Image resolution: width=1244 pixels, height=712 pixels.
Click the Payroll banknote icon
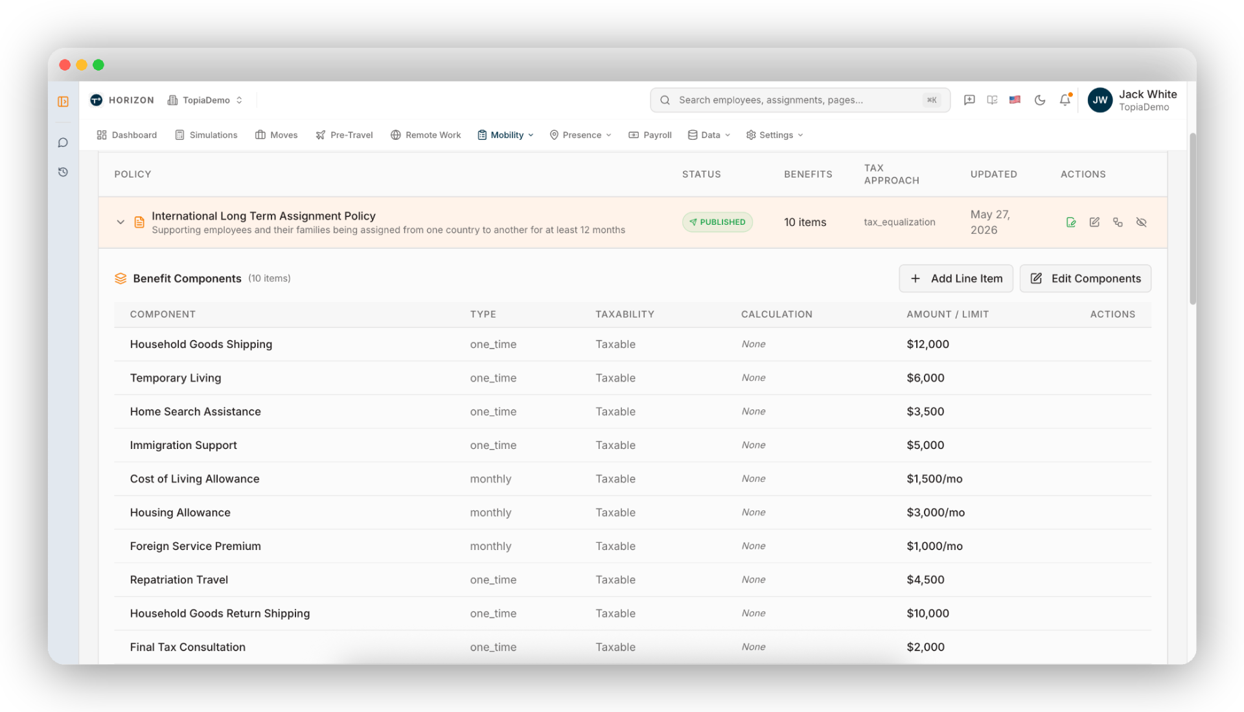click(x=633, y=135)
